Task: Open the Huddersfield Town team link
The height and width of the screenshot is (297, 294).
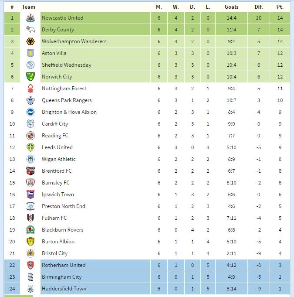Action: click(x=64, y=289)
